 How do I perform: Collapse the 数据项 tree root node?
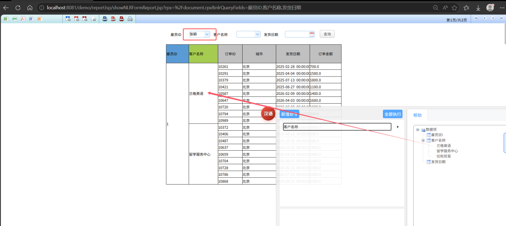click(x=418, y=130)
